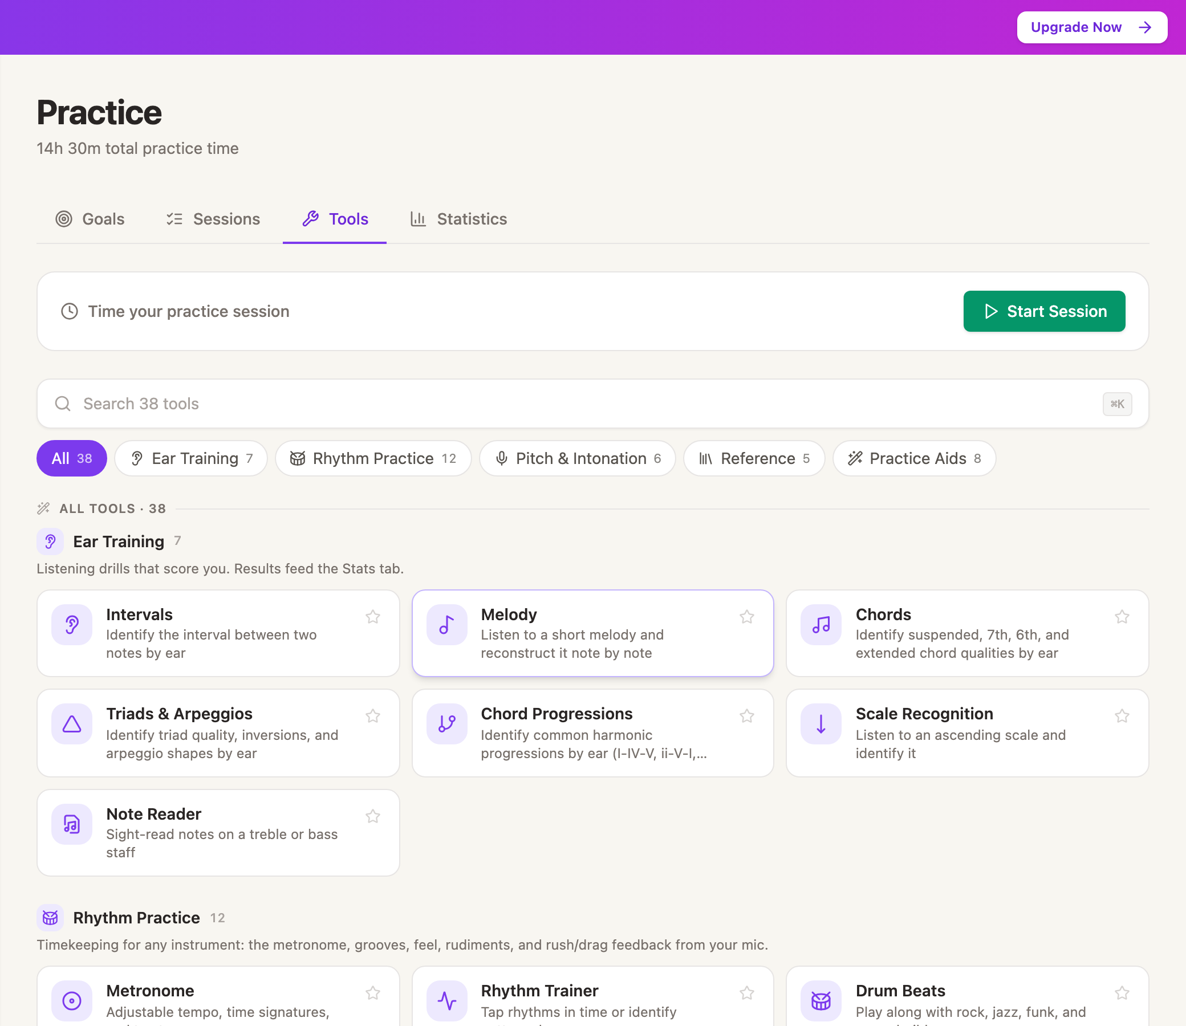Filter by Reference category

click(x=754, y=459)
